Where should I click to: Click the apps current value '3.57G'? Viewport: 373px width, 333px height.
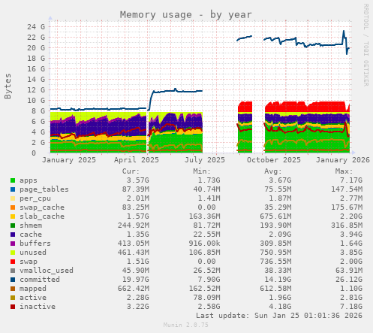(x=138, y=180)
